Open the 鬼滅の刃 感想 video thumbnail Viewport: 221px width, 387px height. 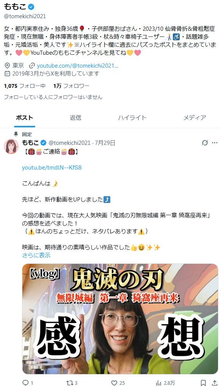(x=120, y=319)
